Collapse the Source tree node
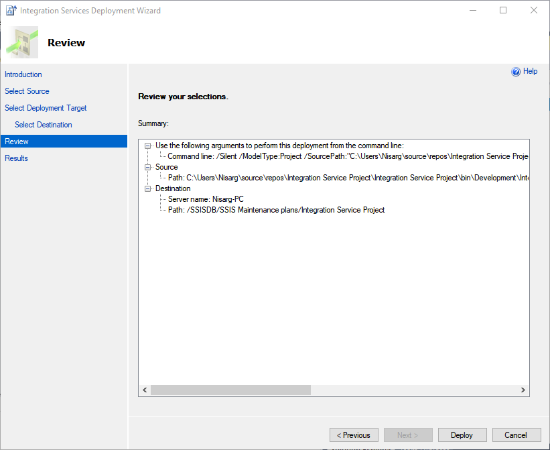This screenshot has width=550, height=450. point(148,167)
